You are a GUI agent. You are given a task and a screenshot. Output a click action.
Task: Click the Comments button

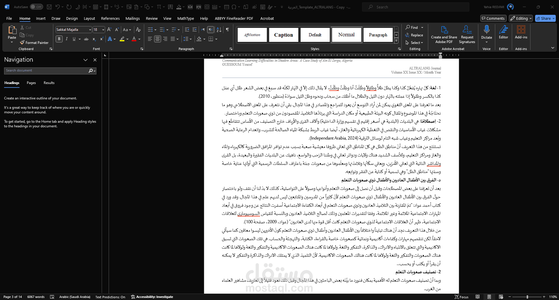tap(493, 18)
